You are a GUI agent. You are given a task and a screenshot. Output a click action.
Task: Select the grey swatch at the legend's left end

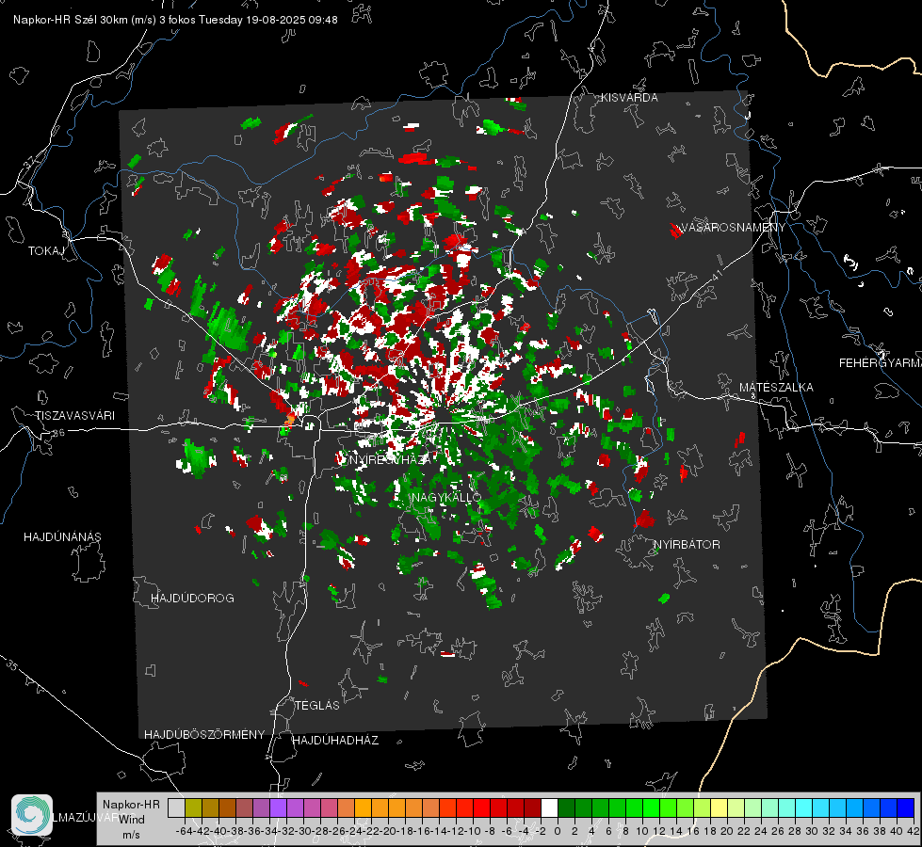coord(176,807)
